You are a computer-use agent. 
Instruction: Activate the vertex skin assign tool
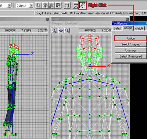(83, 5)
